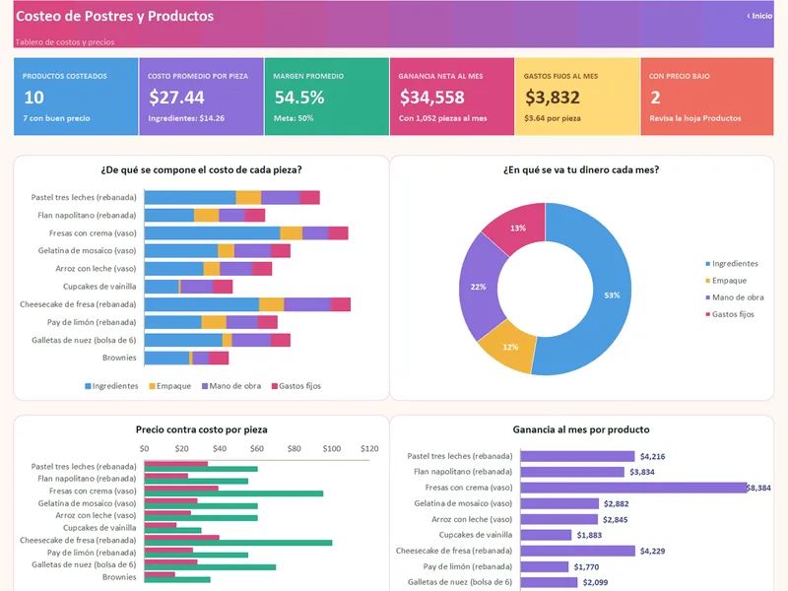Image resolution: width=788 pixels, height=591 pixels.
Task: Click the $60 axis label in price chart
Action: 257,449
